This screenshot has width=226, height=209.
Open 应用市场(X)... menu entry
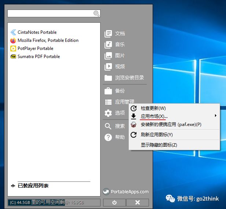174,116
